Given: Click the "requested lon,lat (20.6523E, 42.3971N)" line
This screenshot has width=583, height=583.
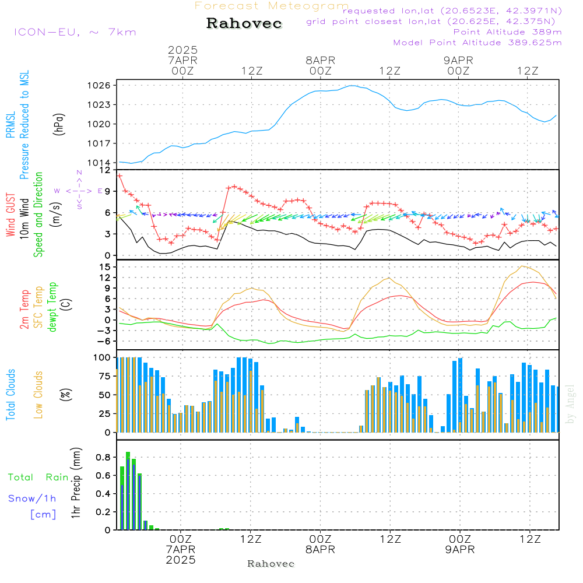Looking at the screenshot, I should click(x=452, y=11).
